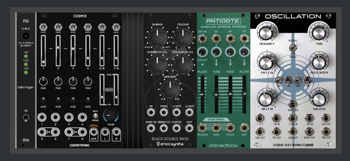Click the Oscillation FM IN jack
This screenshot has width=350, height=161.
pyautogui.click(x=276, y=118)
